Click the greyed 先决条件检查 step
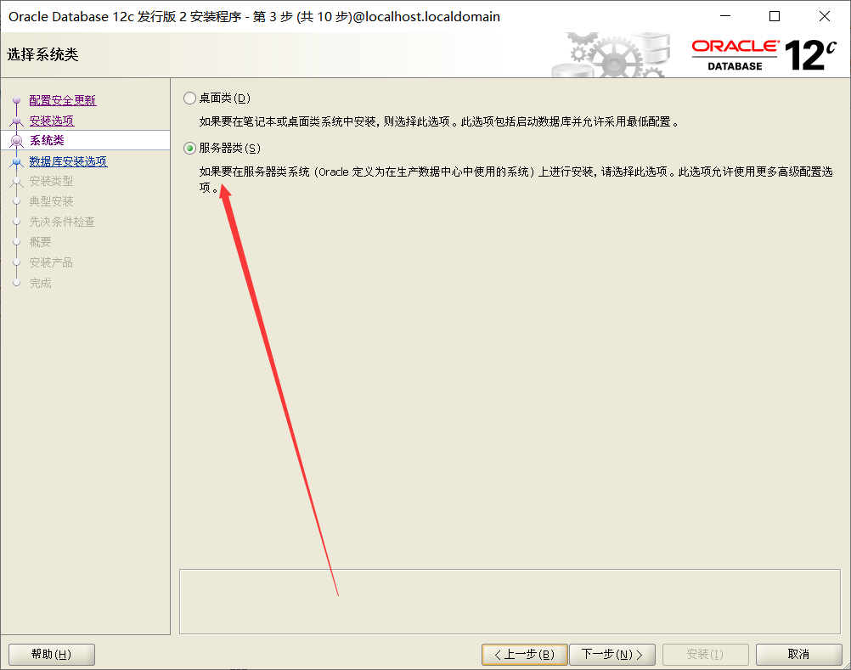Screen dimensions: 851x670 coord(62,222)
